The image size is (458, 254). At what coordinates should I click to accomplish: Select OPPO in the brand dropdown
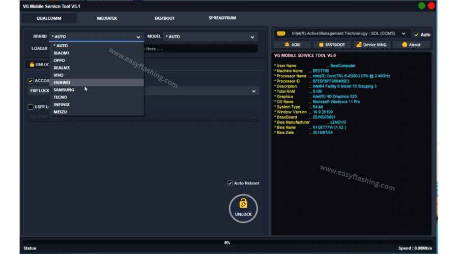[x=96, y=60]
